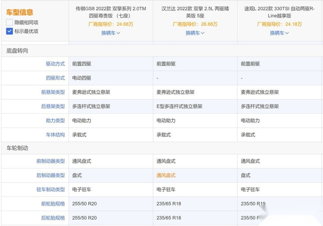Open 换辆车 dropdown for 汉兰达
Image resolution: width=323 pixels, height=226 pixels.
pyautogui.click(x=195, y=33)
